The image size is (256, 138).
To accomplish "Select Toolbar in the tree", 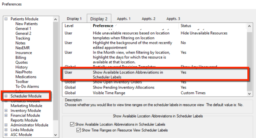I will pyautogui.click(x=22, y=82).
